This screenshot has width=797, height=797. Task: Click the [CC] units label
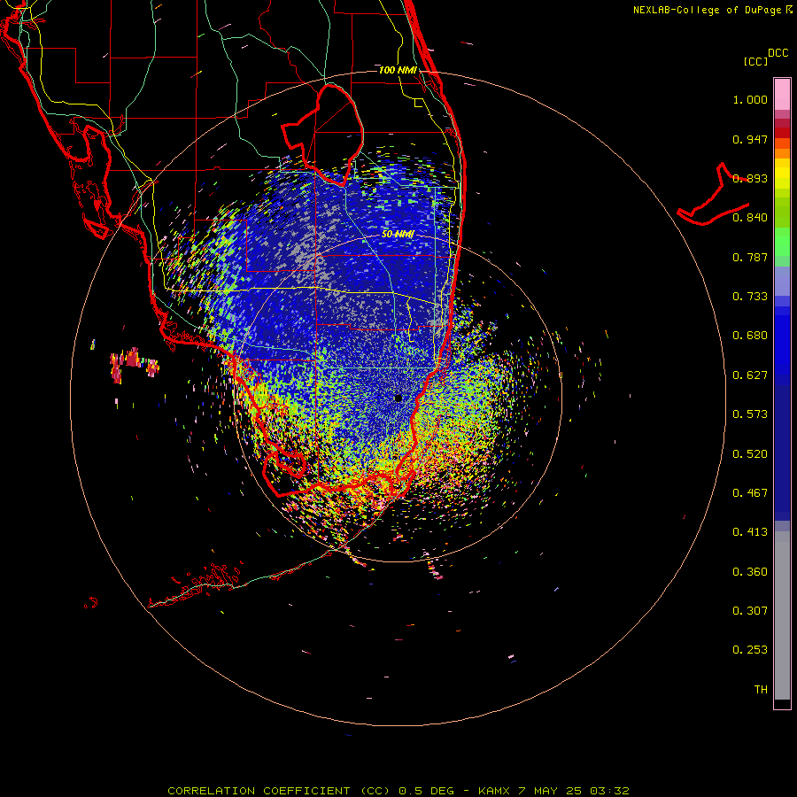[755, 61]
